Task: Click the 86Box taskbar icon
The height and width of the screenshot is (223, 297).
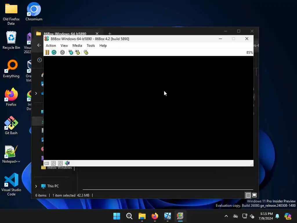Action: pyautogui.click(x=180, y=216)
